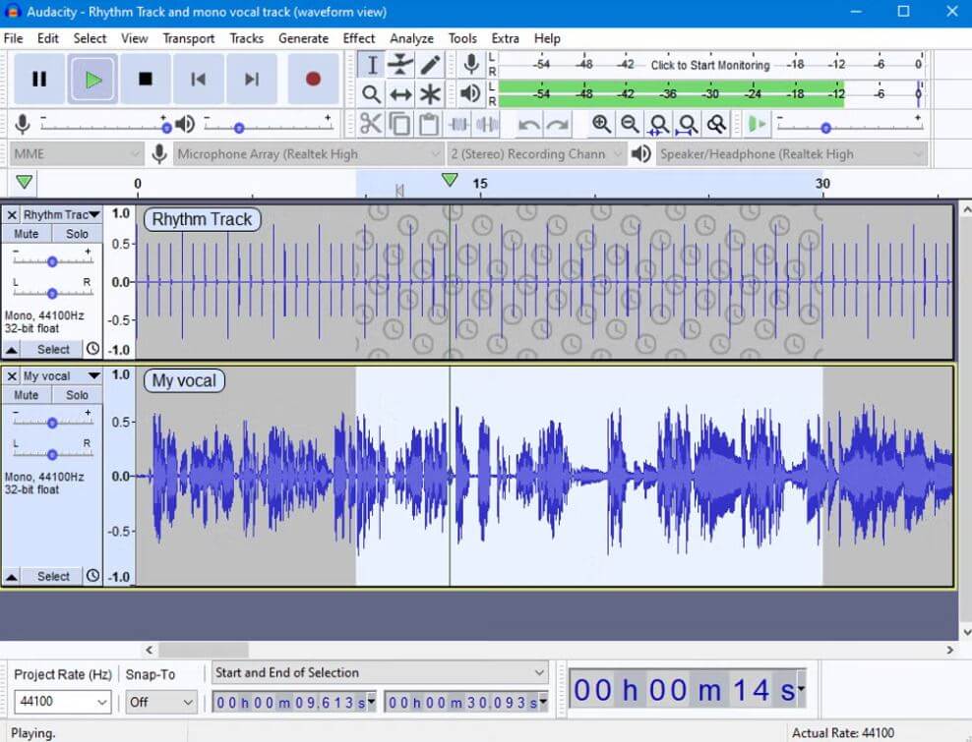Image resolution: width=972 pixels, height=742 pixels.
Task: Select the Time Shift tool
Action: point(400,94)
